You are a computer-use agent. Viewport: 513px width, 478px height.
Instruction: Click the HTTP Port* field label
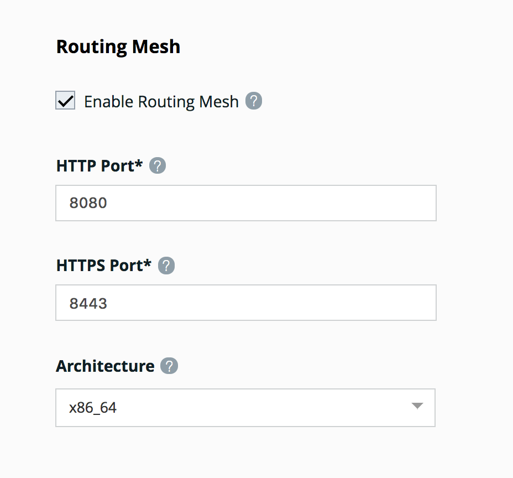(x=100, y=165)
